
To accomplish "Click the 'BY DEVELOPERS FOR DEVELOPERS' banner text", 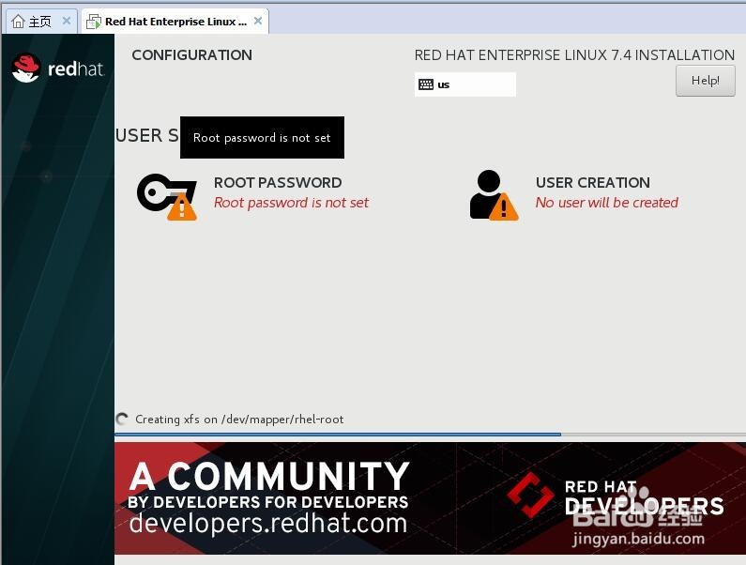I will (268, 502).
